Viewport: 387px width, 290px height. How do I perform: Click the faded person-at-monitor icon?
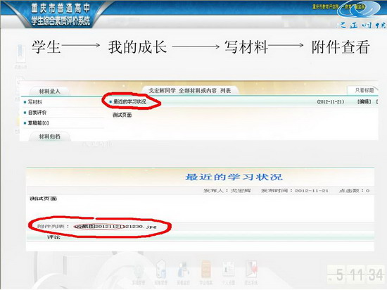pyautogui.click(x=184, y=270)
